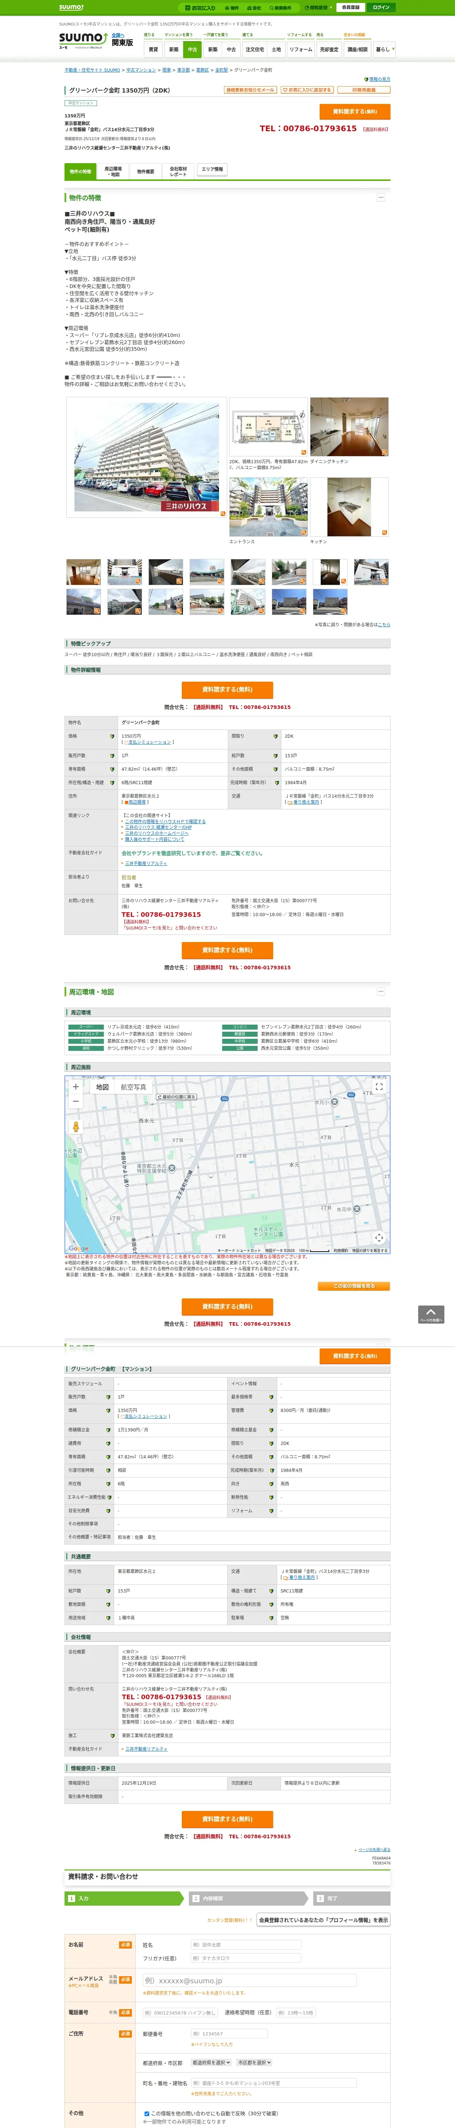Switch to the 周辺環境・地図 tab
Screen dimensions: 455x2128
point(113,172)
